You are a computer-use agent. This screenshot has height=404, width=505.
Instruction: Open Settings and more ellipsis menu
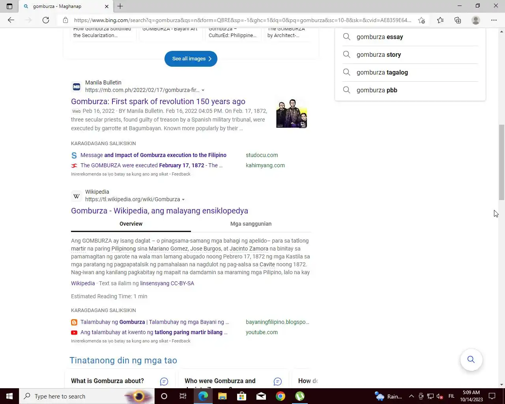tap(494, 20)
